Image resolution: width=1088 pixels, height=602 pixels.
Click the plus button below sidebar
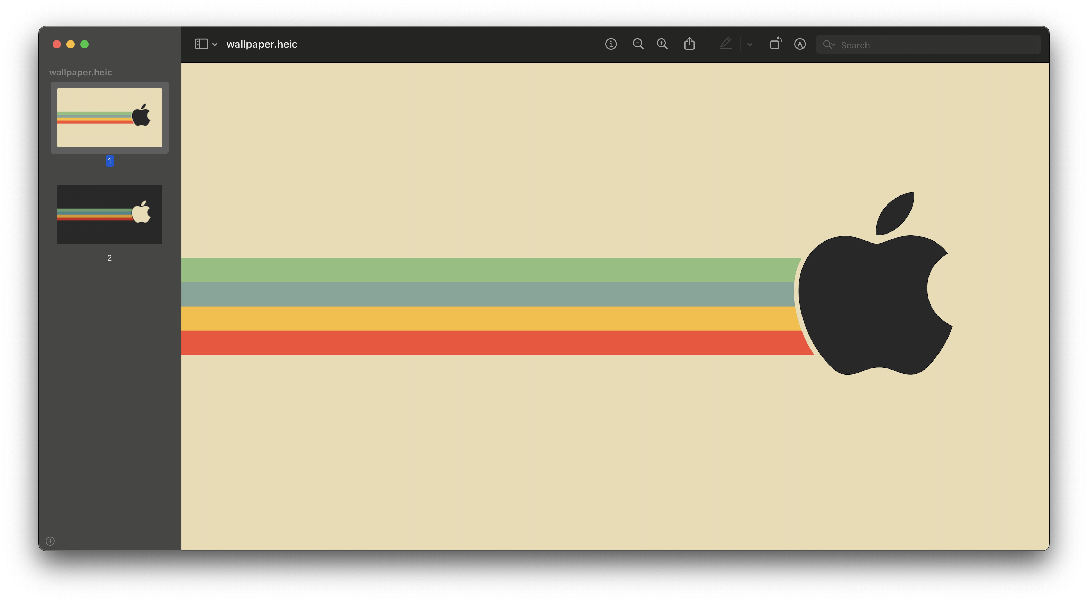point(50,541)
